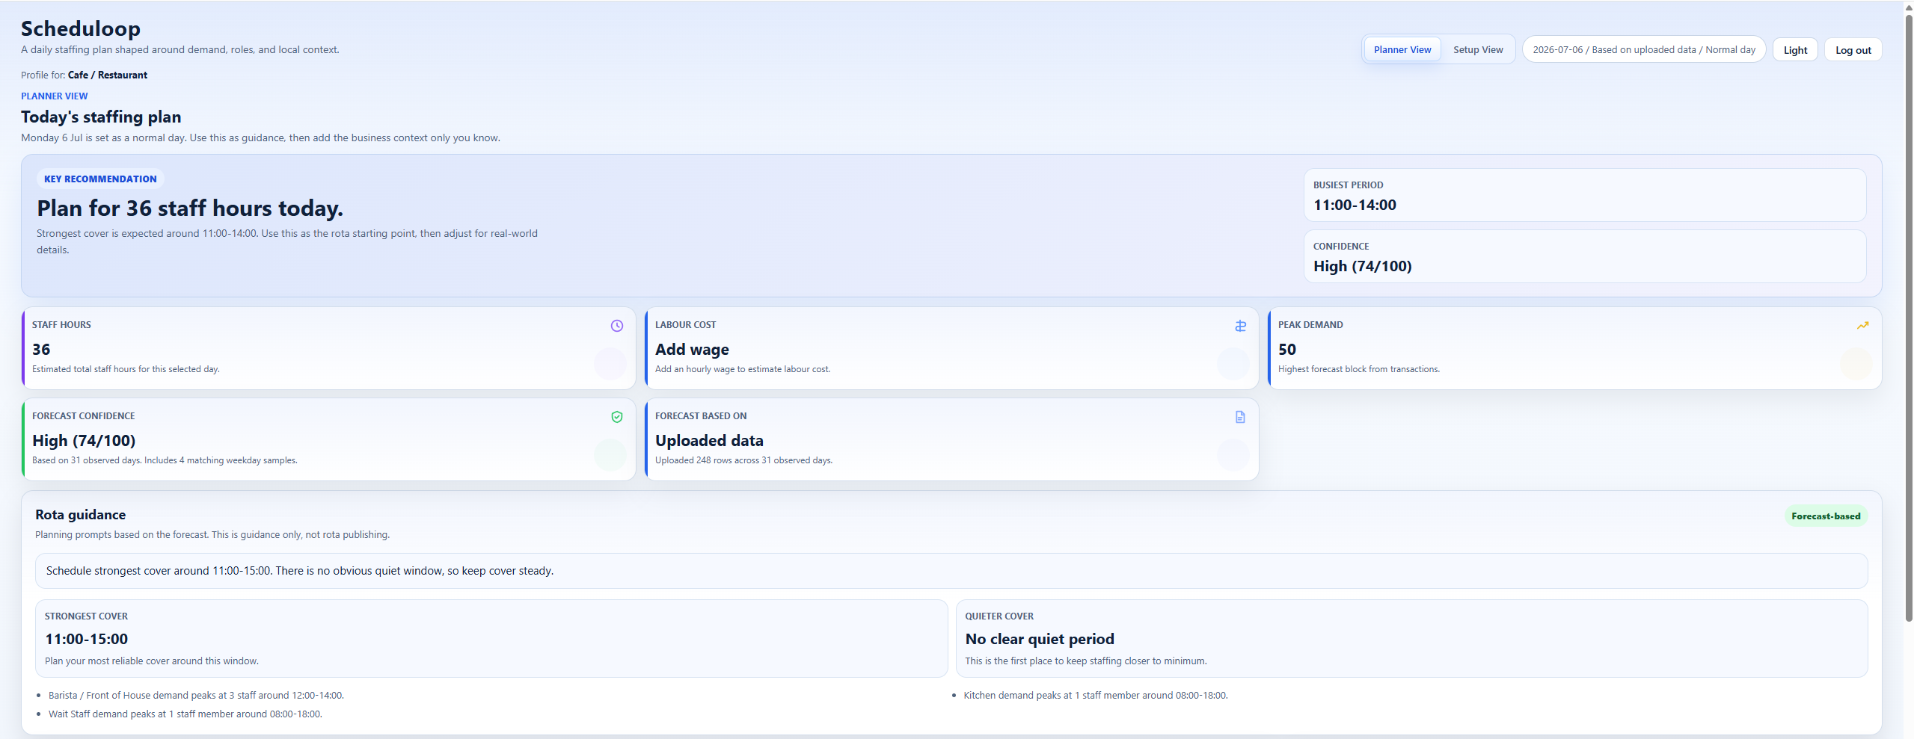Click the currency icon in Labour Cost card
Screen dimensions: 1914x739
(x=1240, y=326)
